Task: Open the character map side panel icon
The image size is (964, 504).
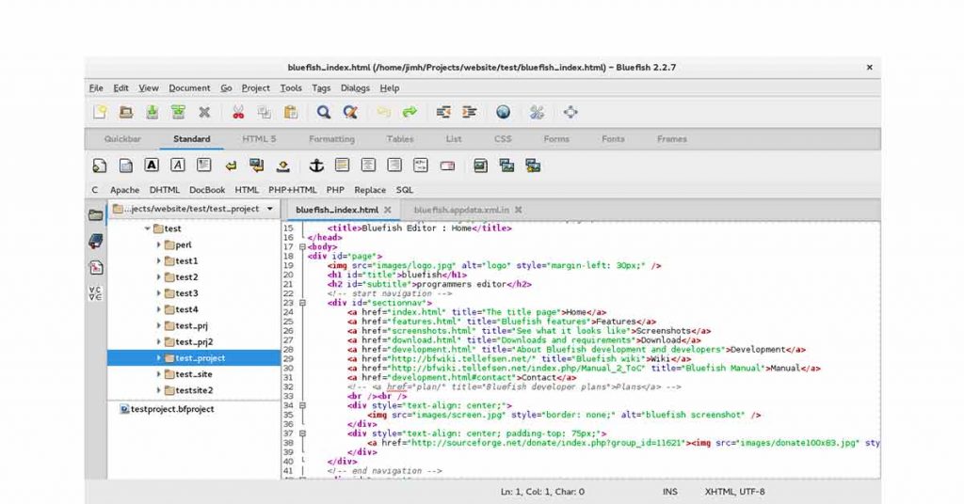Action: pos(96,291)
